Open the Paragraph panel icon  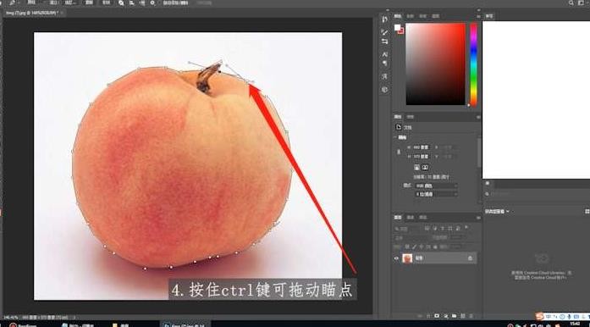pyautogui.click(x=384, y=64)
